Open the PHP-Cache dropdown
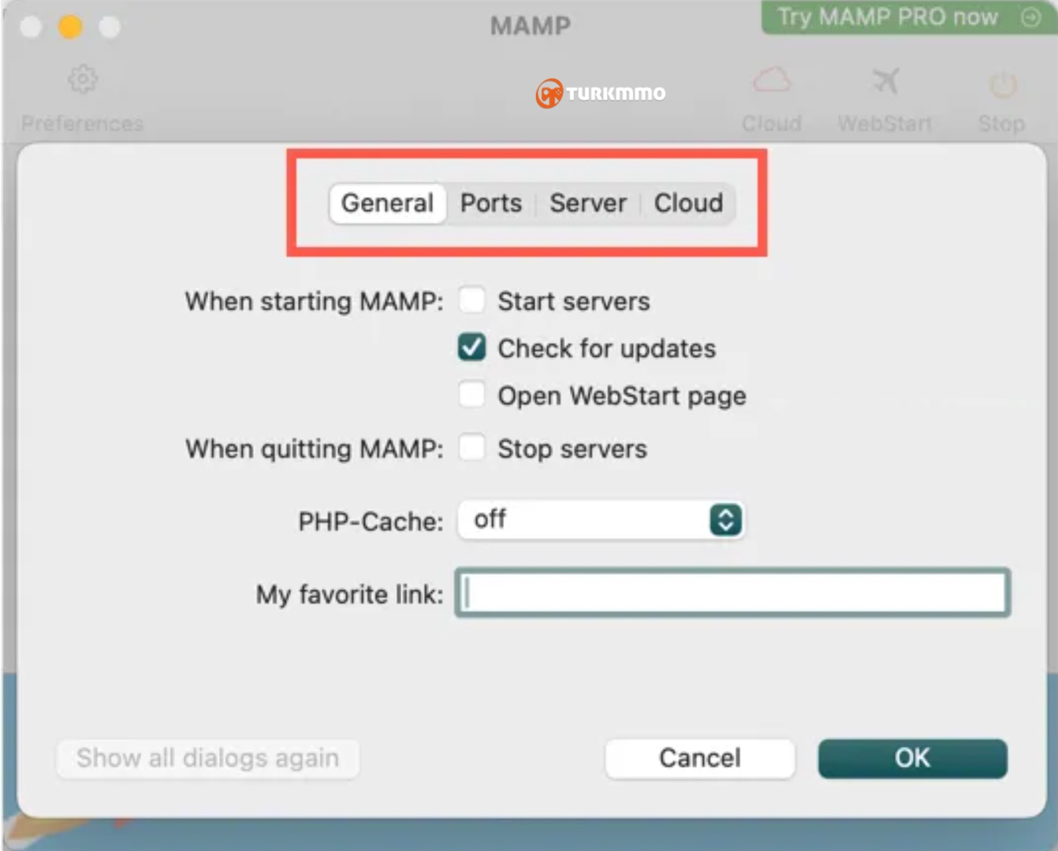This screenshot has width=1058, height=851. point(601,520)
